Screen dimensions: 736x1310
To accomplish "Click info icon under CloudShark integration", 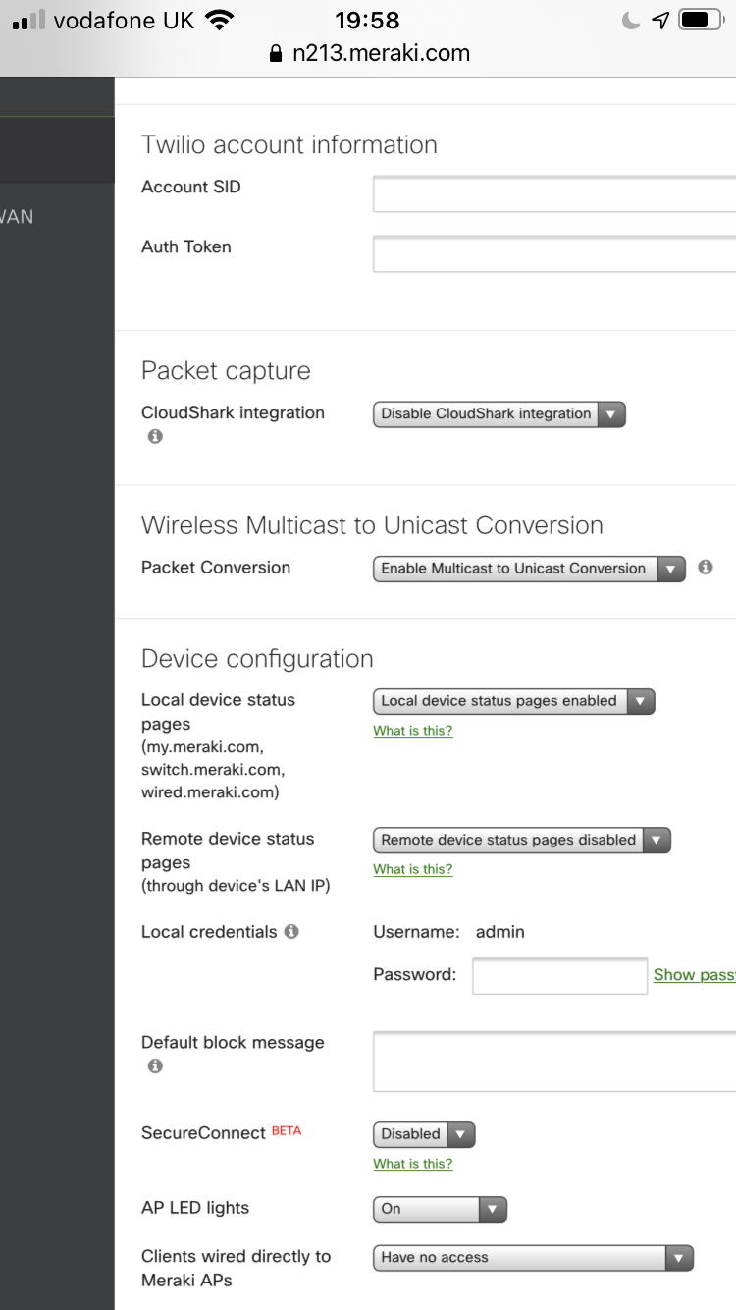I will point(155,437).
